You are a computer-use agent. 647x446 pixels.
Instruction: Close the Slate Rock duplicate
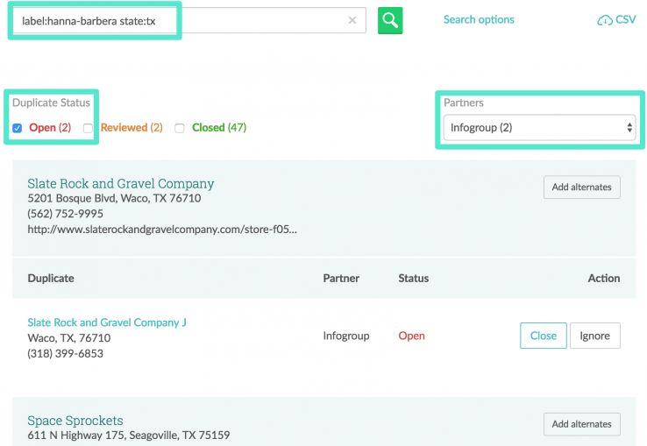(543, 336)
